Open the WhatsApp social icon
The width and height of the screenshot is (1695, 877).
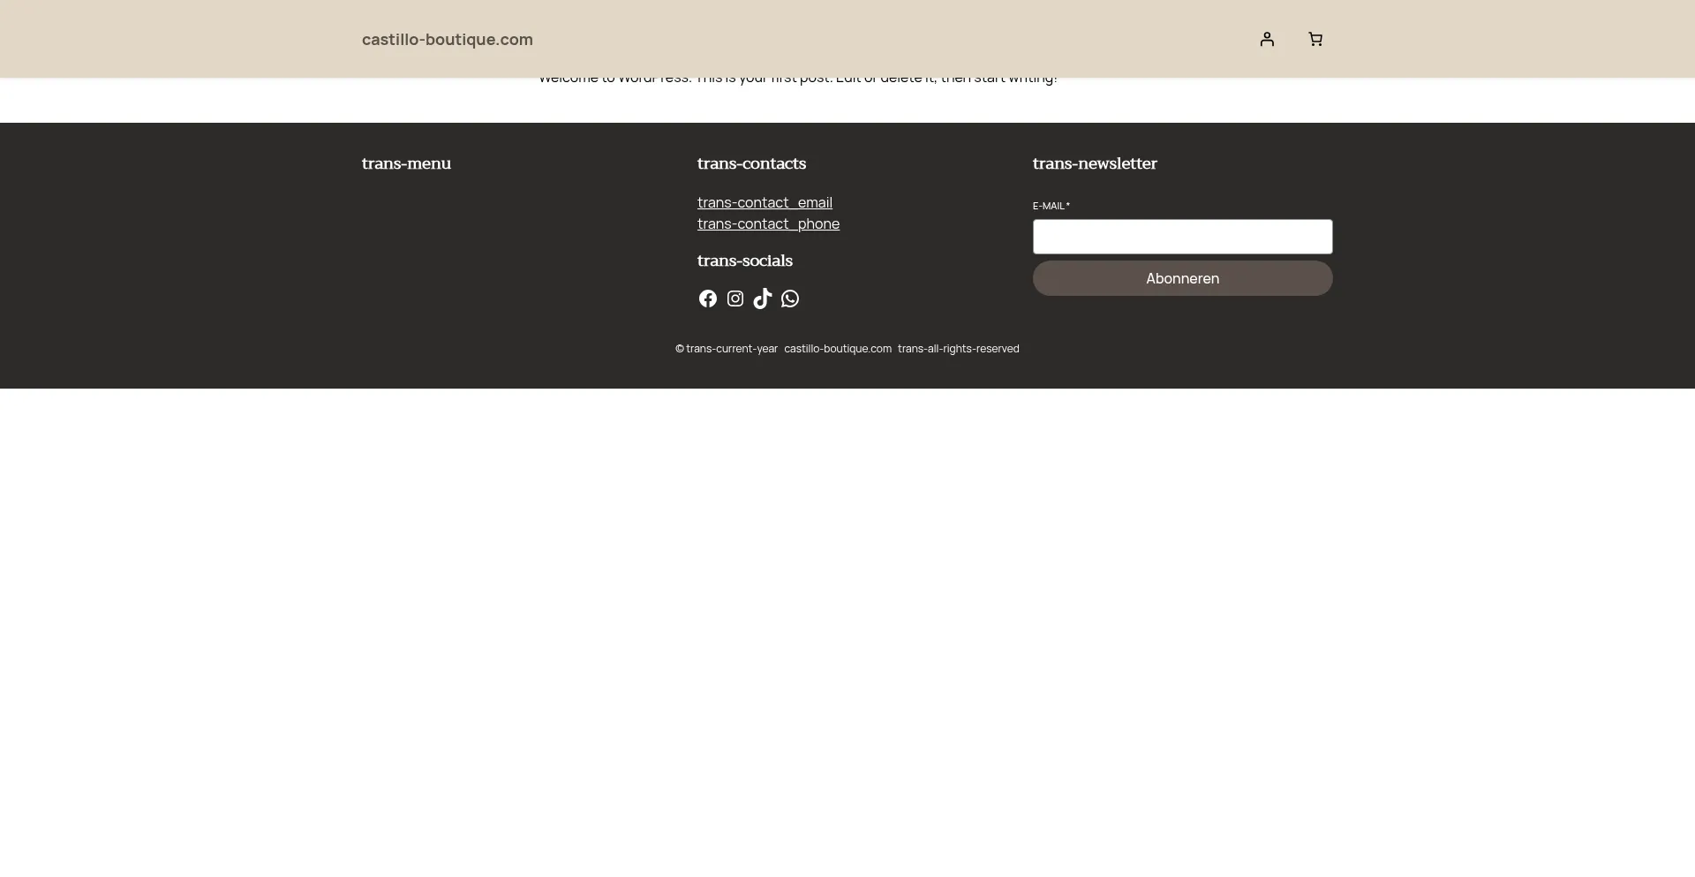point(790,299)
